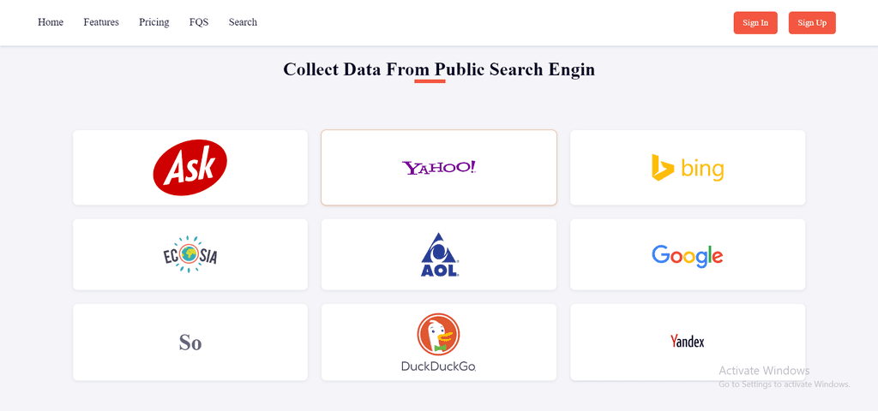Select the Google logo

pyautogui.click(x=688, y=255)
